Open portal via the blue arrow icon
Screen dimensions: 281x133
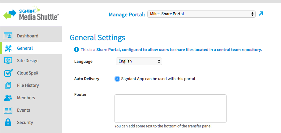(x=261, y=14)
